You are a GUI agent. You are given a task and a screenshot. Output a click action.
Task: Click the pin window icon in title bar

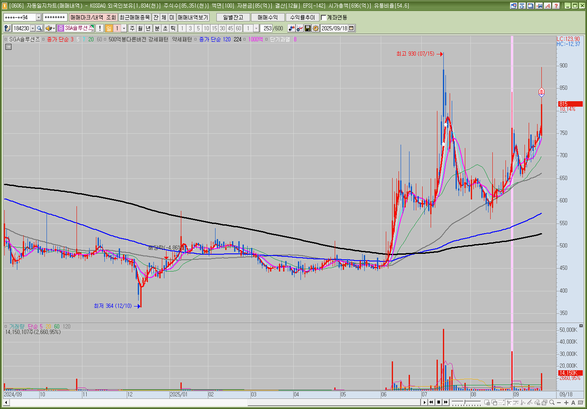click(539, 5)
